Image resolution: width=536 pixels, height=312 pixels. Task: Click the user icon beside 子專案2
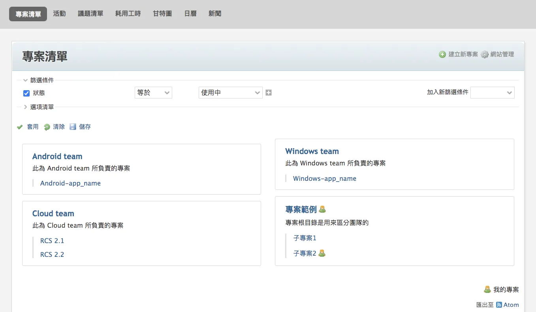(322, 253)
